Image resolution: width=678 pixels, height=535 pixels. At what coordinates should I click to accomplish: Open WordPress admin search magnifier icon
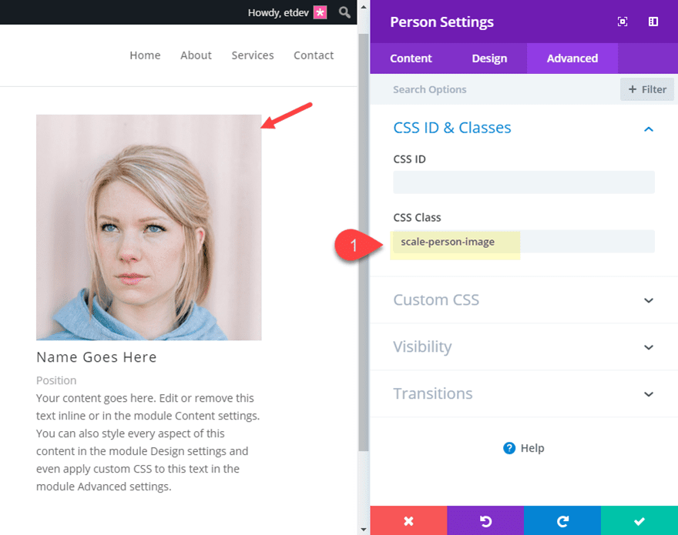pos(344,12)
